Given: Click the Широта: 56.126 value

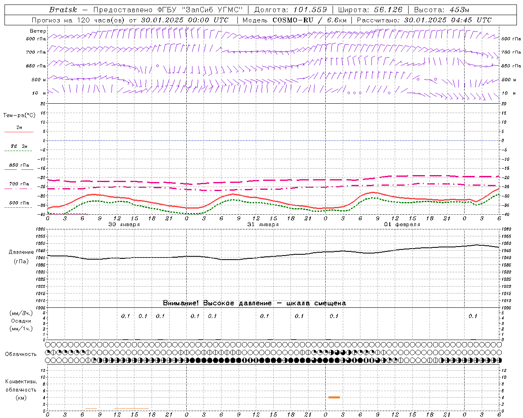Looking at the screenshot, I should [x=370, y=10].
